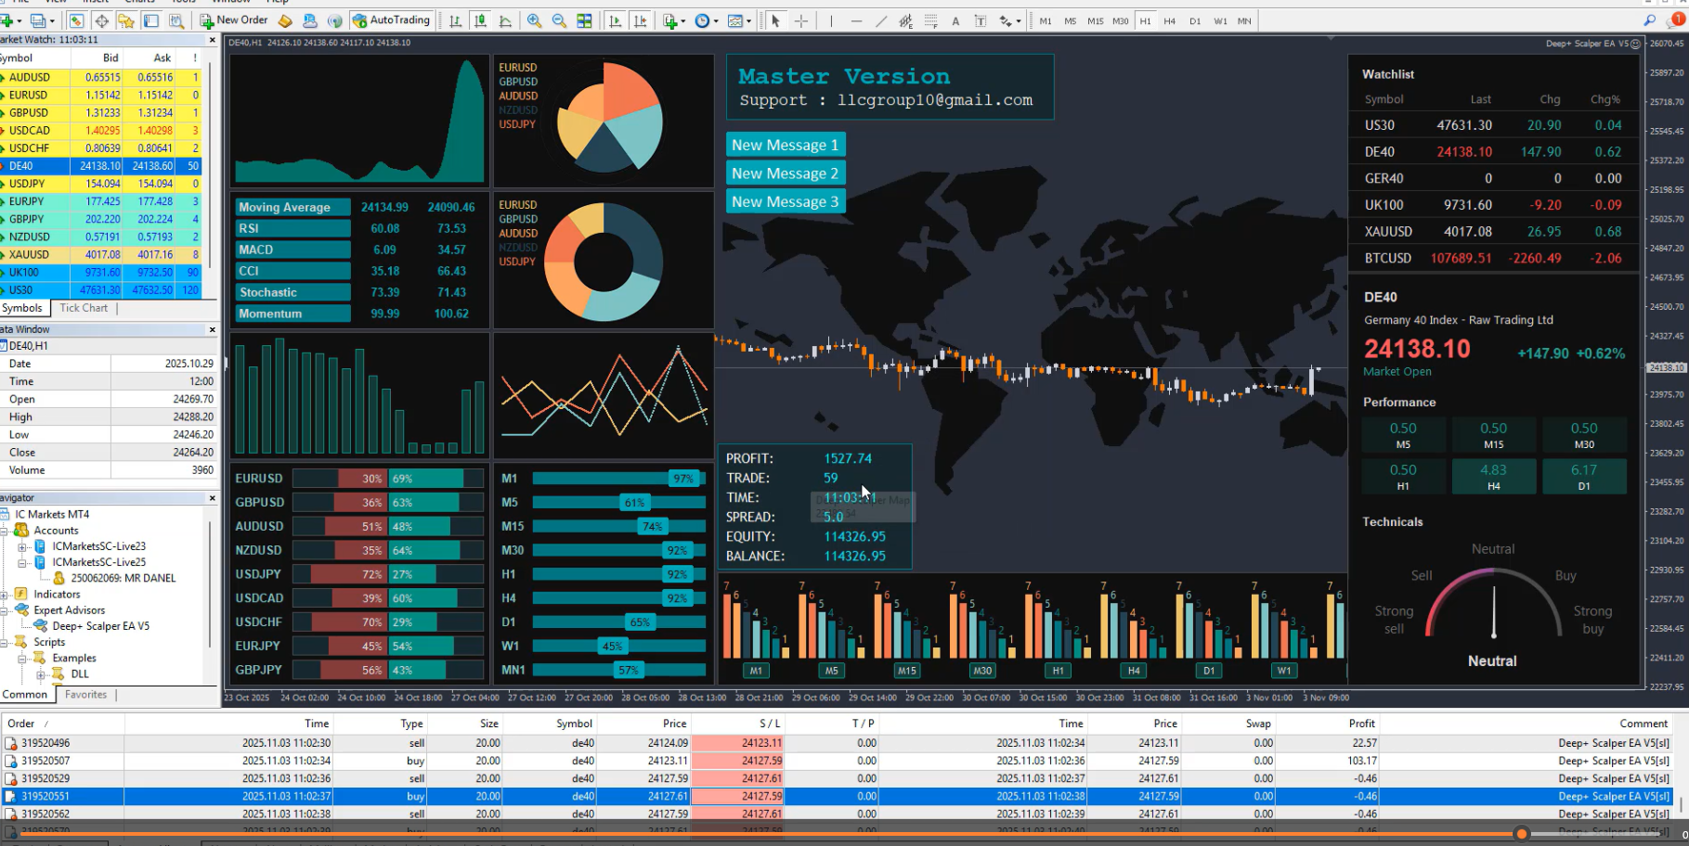Open the search magnifier icon
Viewport: 1689px width, 846px height.
(x=1649, y=20)
